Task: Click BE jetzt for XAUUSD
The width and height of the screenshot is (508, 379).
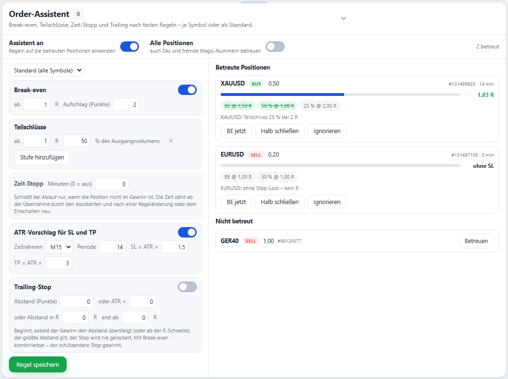Action: 236,131
